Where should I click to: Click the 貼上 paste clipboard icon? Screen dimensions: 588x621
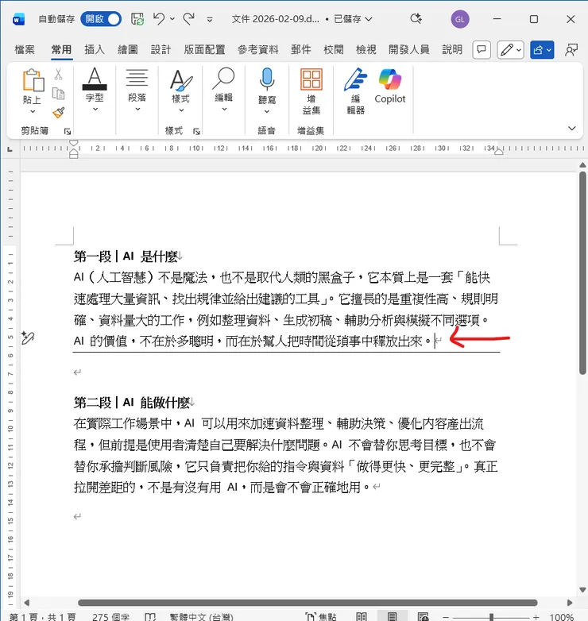pyautogui.click(x=33, y=80)
